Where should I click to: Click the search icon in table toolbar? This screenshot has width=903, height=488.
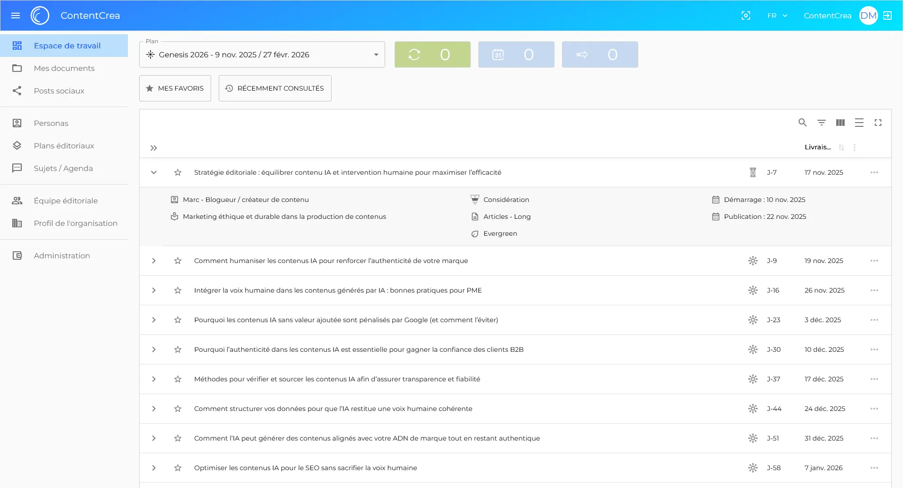point(802,123)
